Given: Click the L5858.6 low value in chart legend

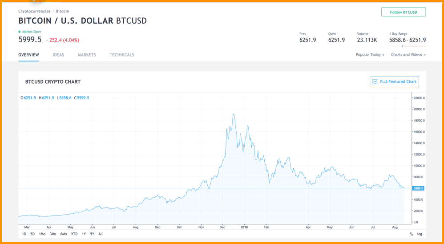Looking at the screenshot, I should click(x=64, y=98).
